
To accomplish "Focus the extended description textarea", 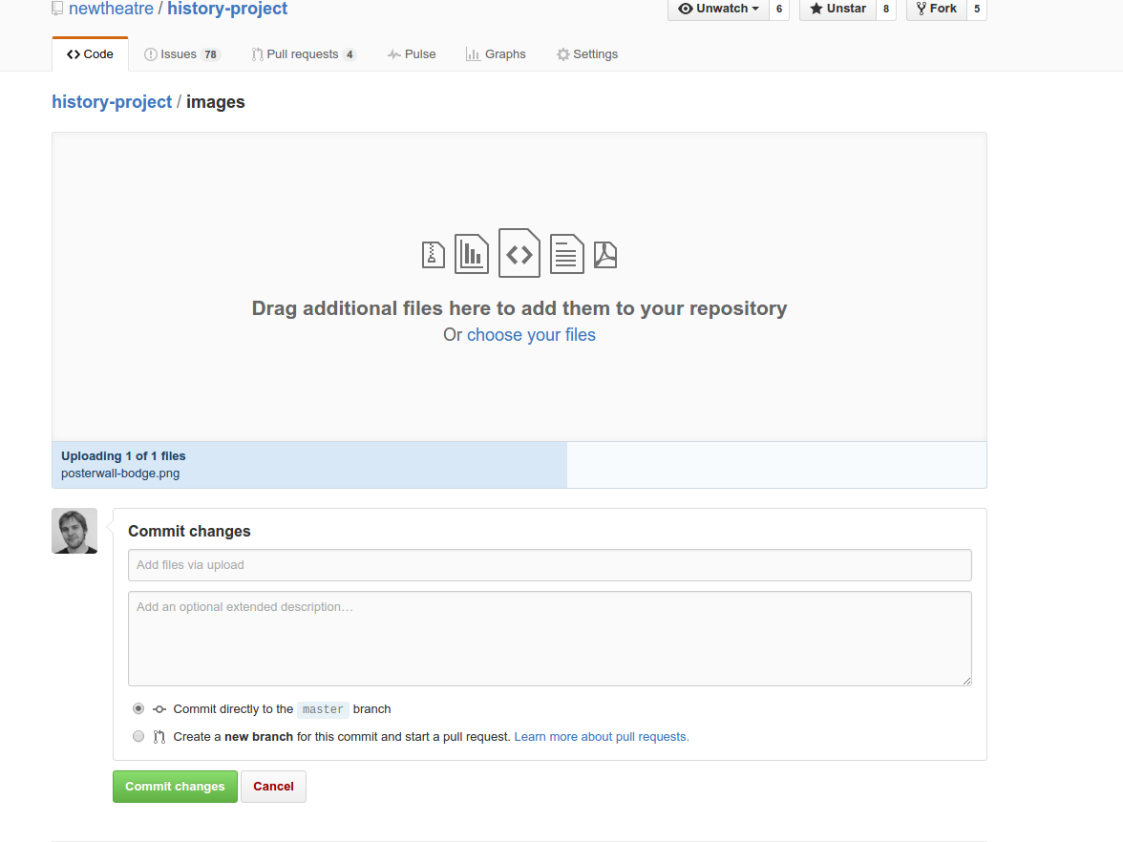I will click(x=550, y=639).
